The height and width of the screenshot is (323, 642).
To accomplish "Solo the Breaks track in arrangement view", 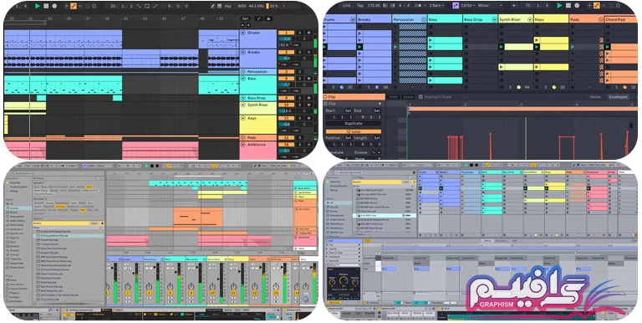I will 300,53.
